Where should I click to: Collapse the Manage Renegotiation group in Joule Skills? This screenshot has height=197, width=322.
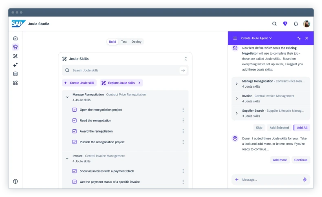67,97
